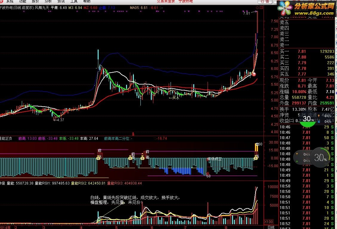Click the 止赢 indicator value
The width and height of the screenshot is (337, 229).
tap(107, 8)
